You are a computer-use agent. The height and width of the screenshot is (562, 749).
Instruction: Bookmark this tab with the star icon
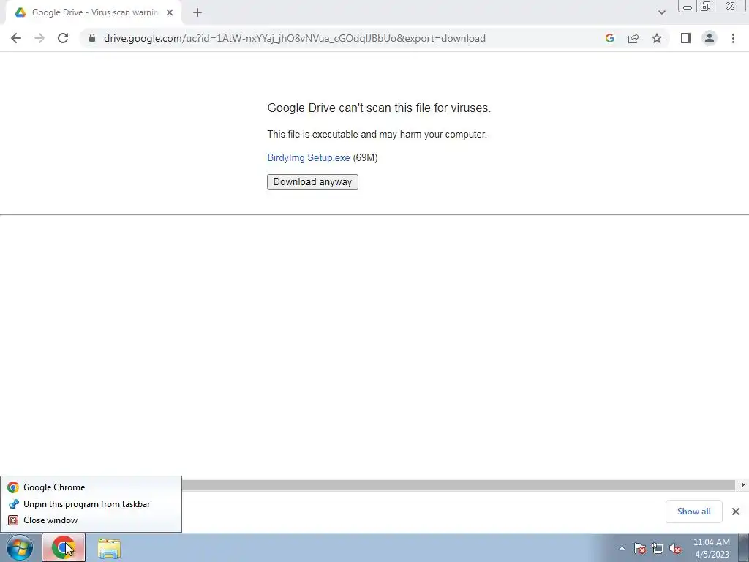(657, 38)
